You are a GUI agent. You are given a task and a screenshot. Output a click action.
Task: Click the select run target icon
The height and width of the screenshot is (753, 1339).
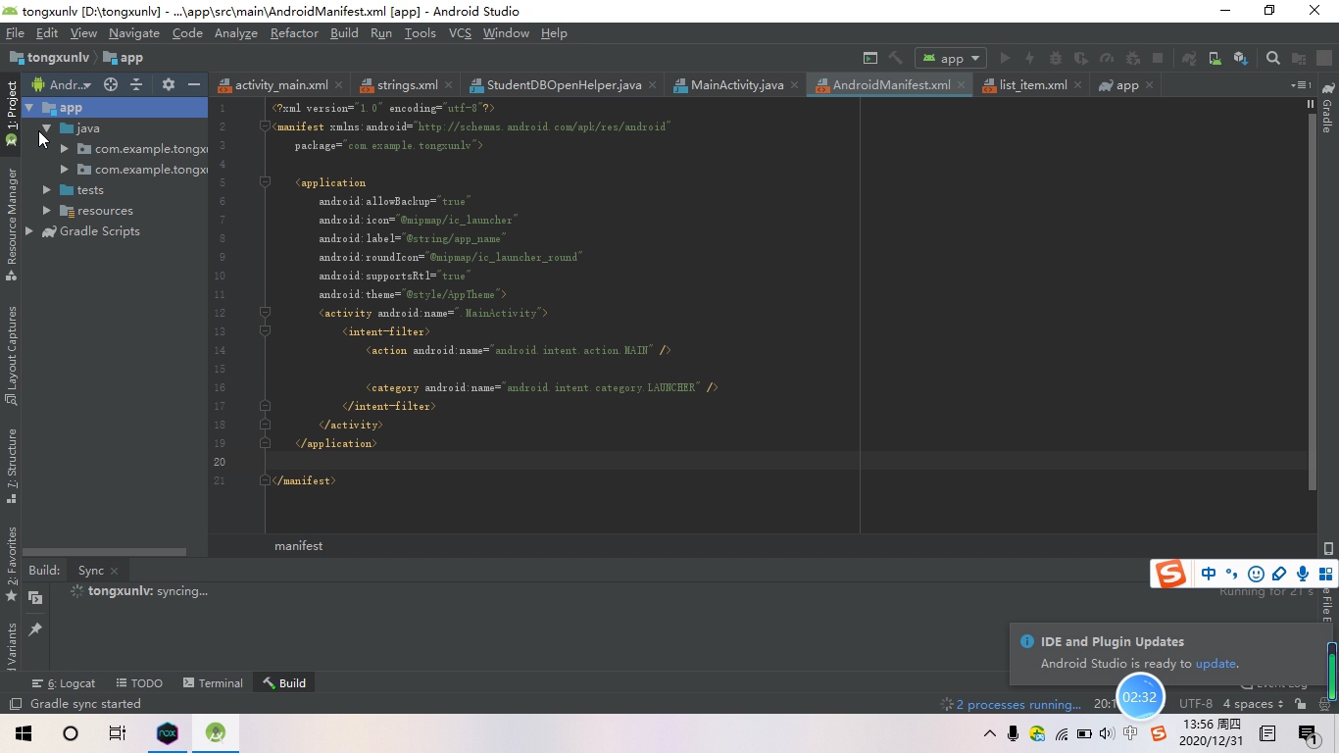(x=870, y=58)
